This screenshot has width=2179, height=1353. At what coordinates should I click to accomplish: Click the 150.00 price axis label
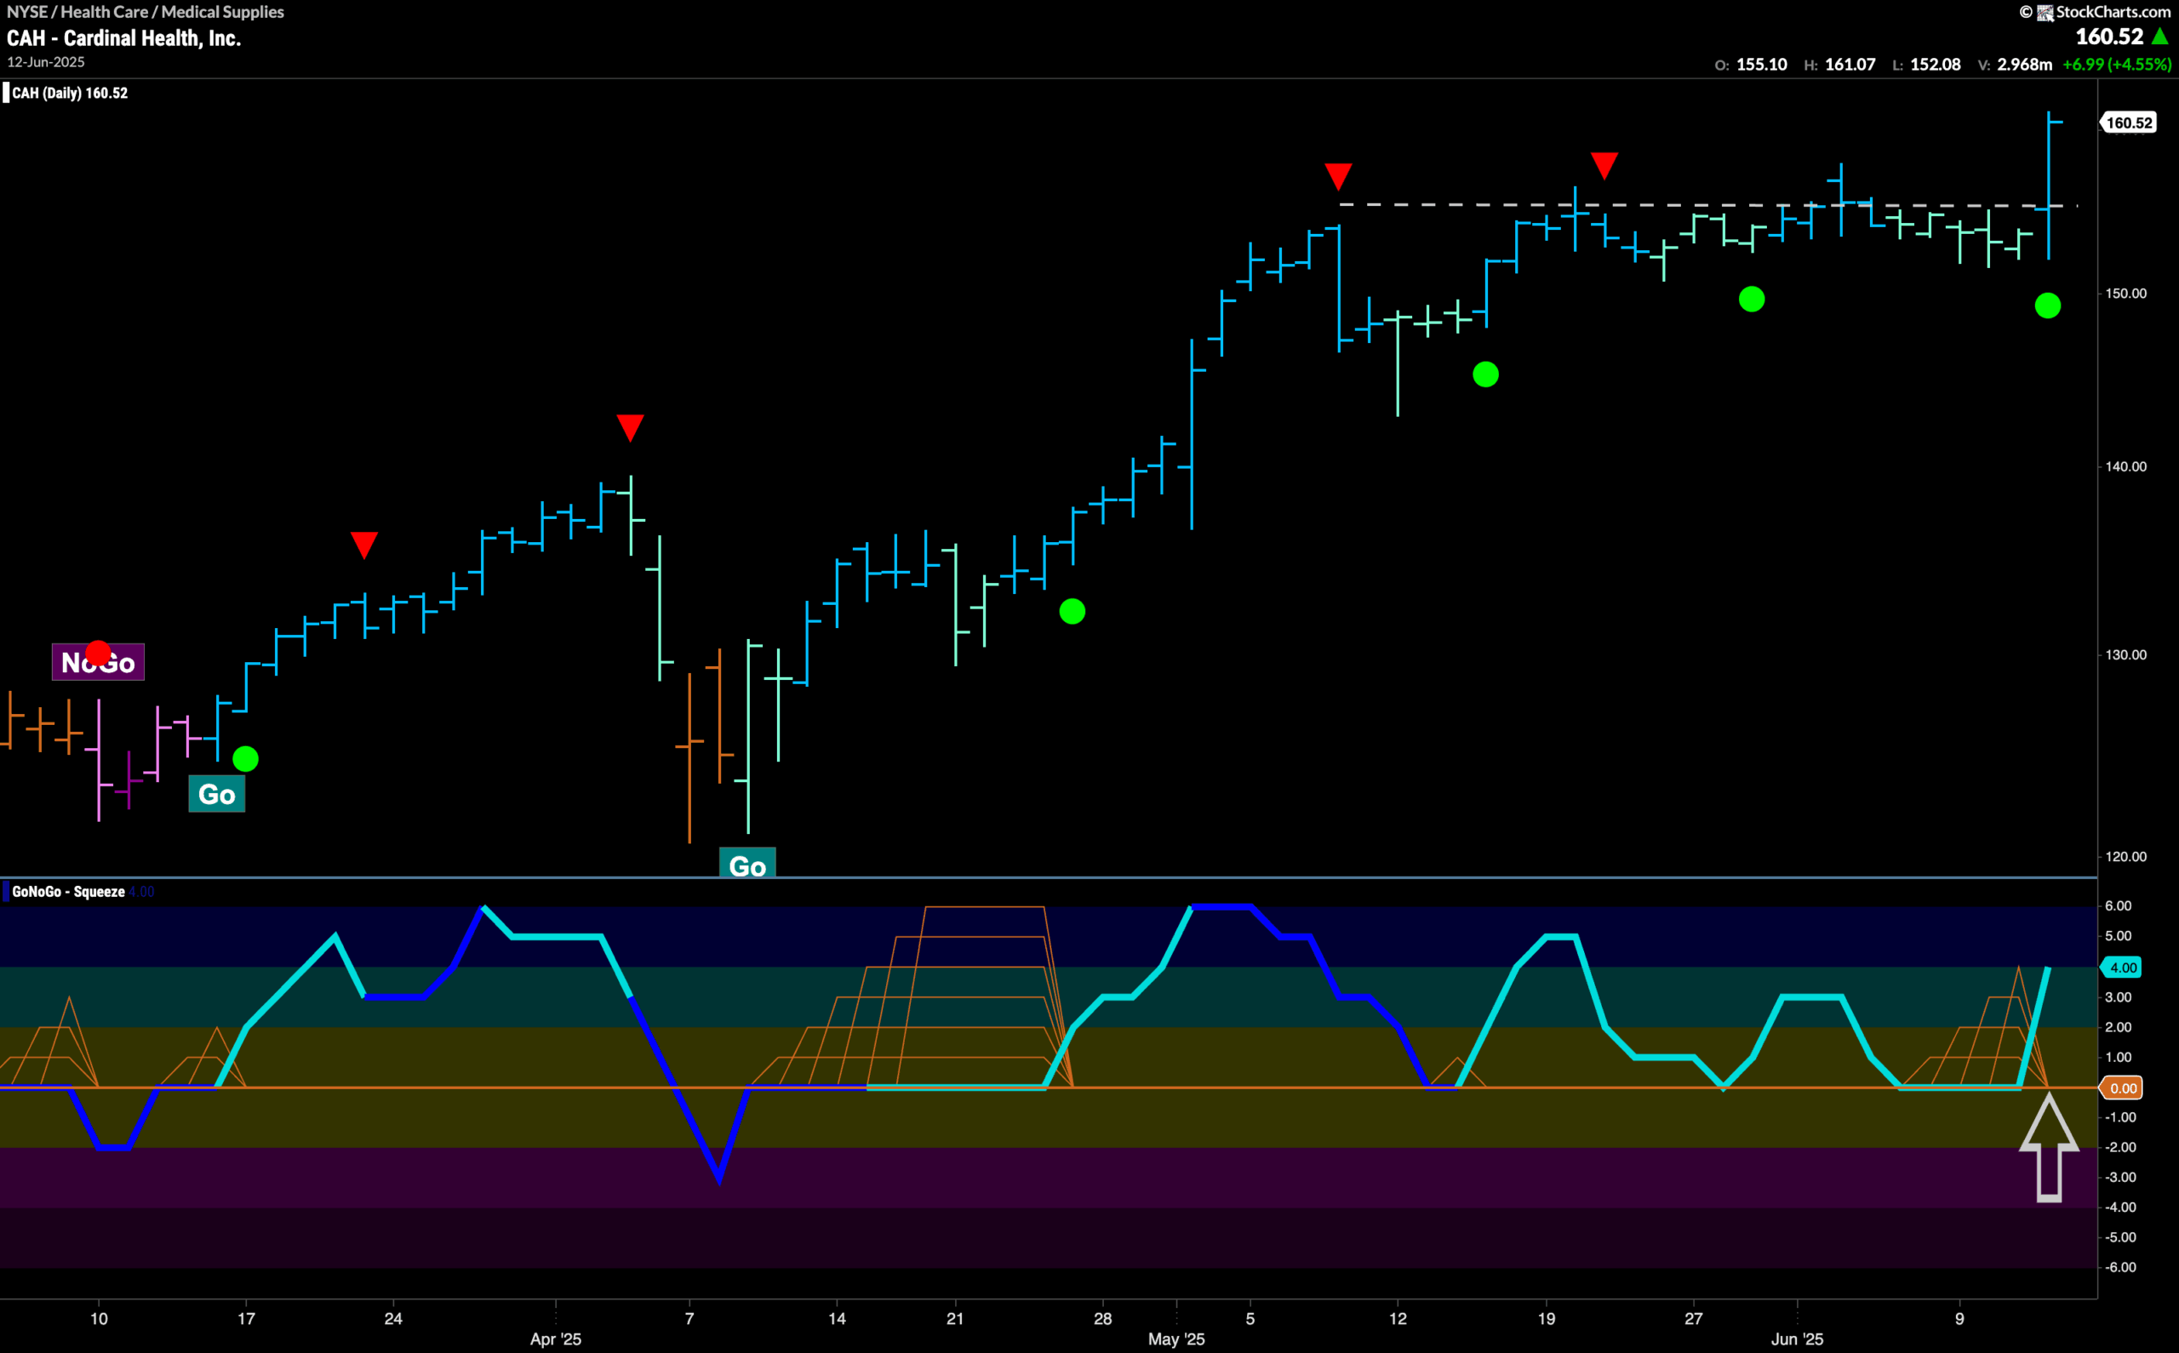pyautogui.click(x=2125, y=294)
